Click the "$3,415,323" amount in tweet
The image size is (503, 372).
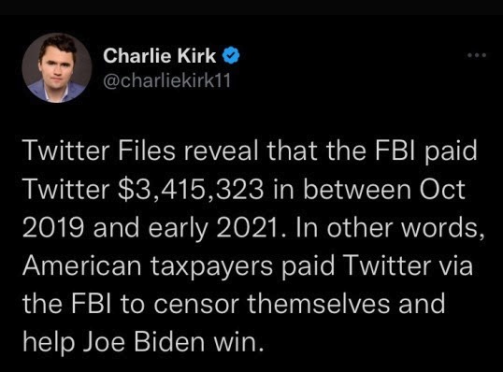click(191, 190)
